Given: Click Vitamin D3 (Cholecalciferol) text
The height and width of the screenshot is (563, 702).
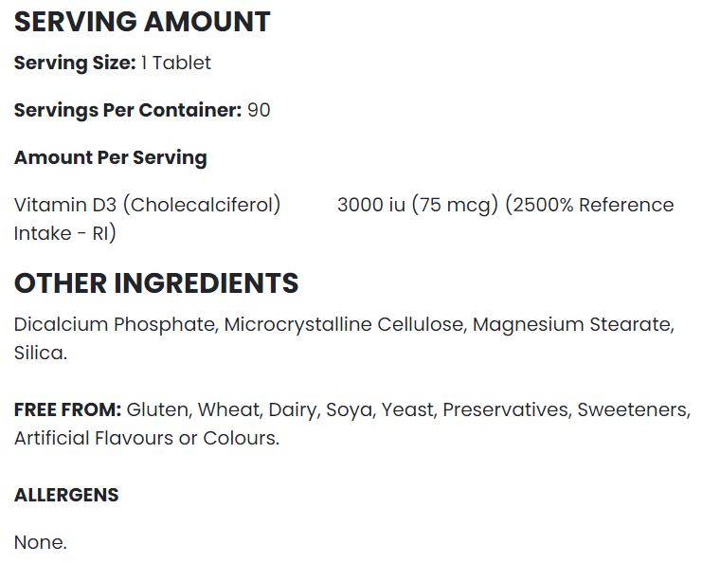Looking at the screenshot, I should pos(147,205).
